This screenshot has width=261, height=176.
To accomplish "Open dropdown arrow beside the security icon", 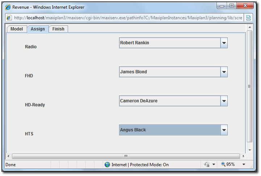I will tap(214, 164).
